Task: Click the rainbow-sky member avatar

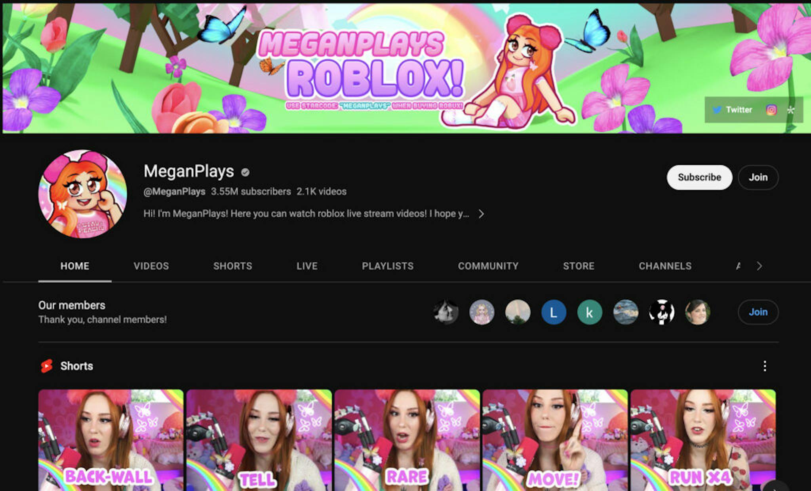Action: 518,312
